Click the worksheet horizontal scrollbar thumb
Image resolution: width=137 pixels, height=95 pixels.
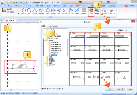(x=11, y=90)
